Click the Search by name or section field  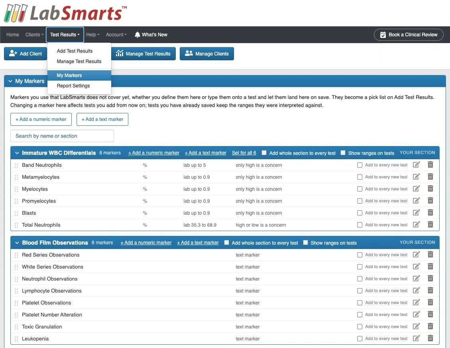click(62, 136)
